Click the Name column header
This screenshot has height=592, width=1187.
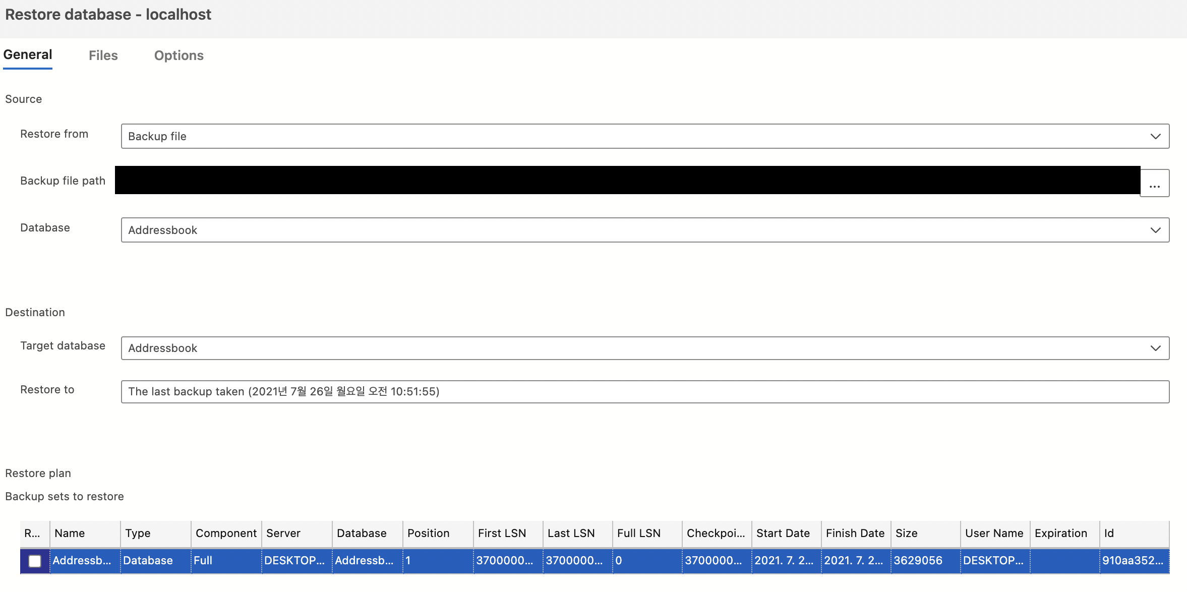(x=70, y=534)
